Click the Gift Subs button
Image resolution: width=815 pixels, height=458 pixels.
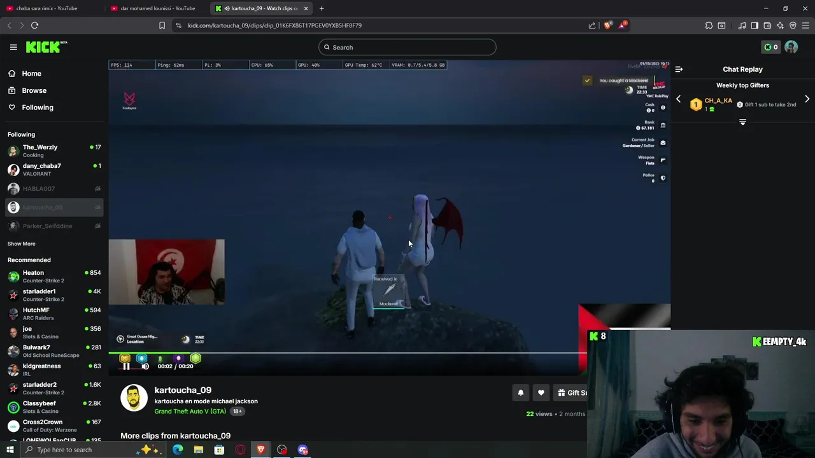(x=571, y=393)
